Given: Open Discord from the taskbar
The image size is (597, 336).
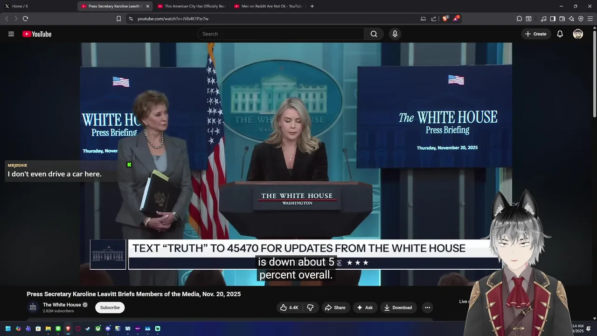Looking at the screenshot, I should 108,329.
